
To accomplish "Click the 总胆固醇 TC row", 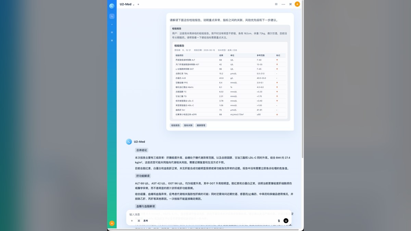I will point(230,92).
